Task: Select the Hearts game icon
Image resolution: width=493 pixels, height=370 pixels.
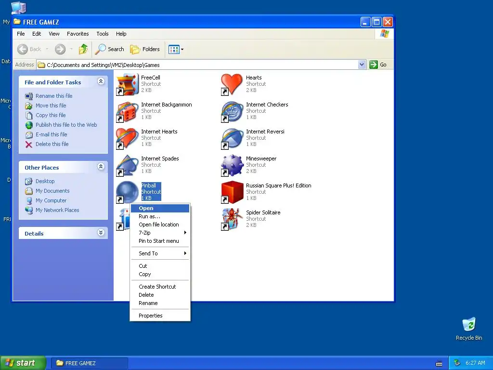Action: coord(232,84)
